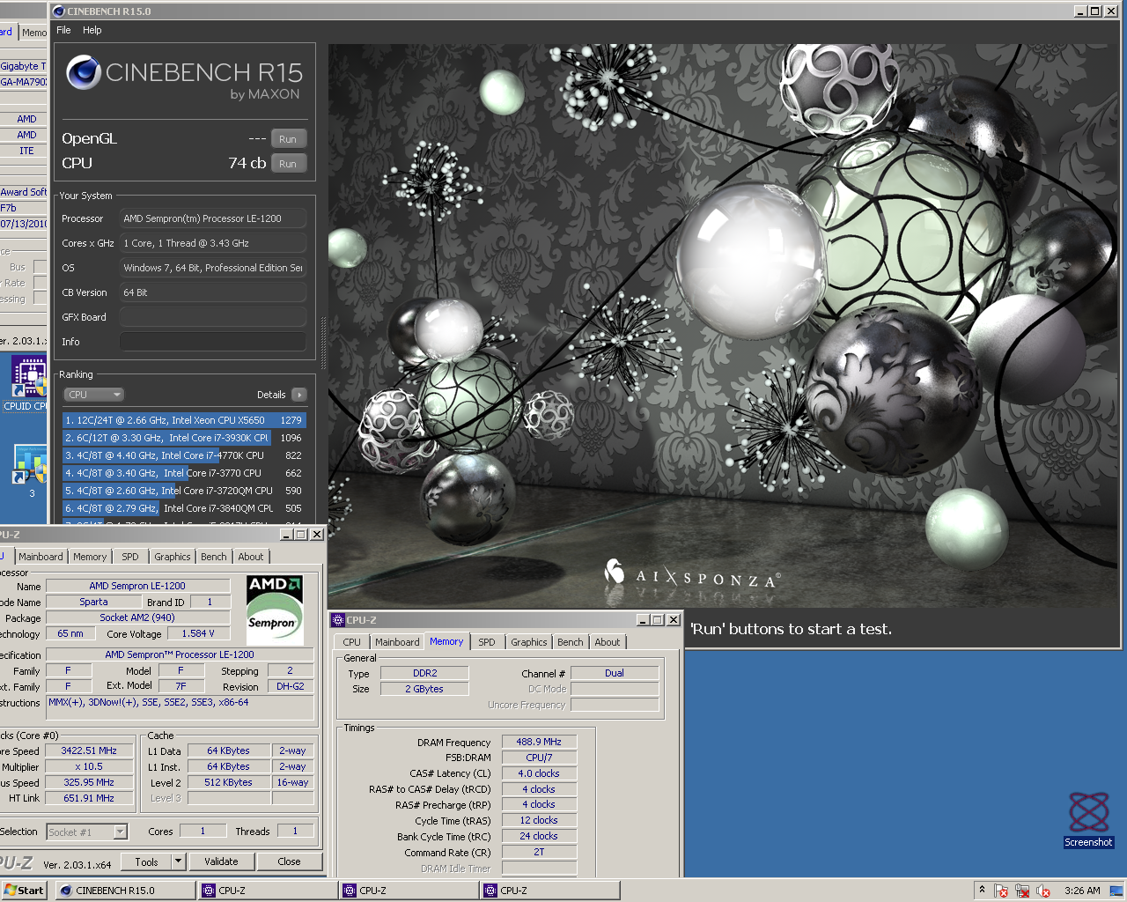Select SPD tab in CPU-Z Memory window
The height and width of the screenshot is (902, 1127).
point(487,642)
